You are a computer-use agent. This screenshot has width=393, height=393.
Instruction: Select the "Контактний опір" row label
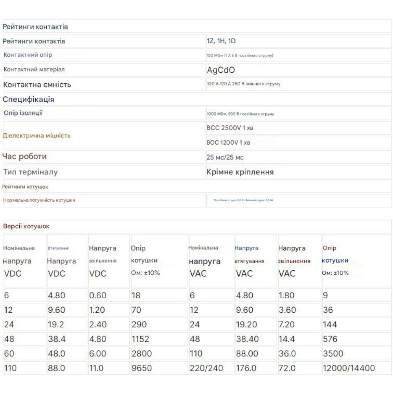tap(28, 55)
